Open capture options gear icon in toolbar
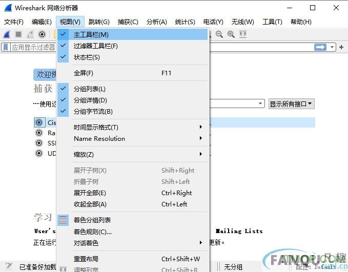Screen dimensions: 348x272 point(42,34)
